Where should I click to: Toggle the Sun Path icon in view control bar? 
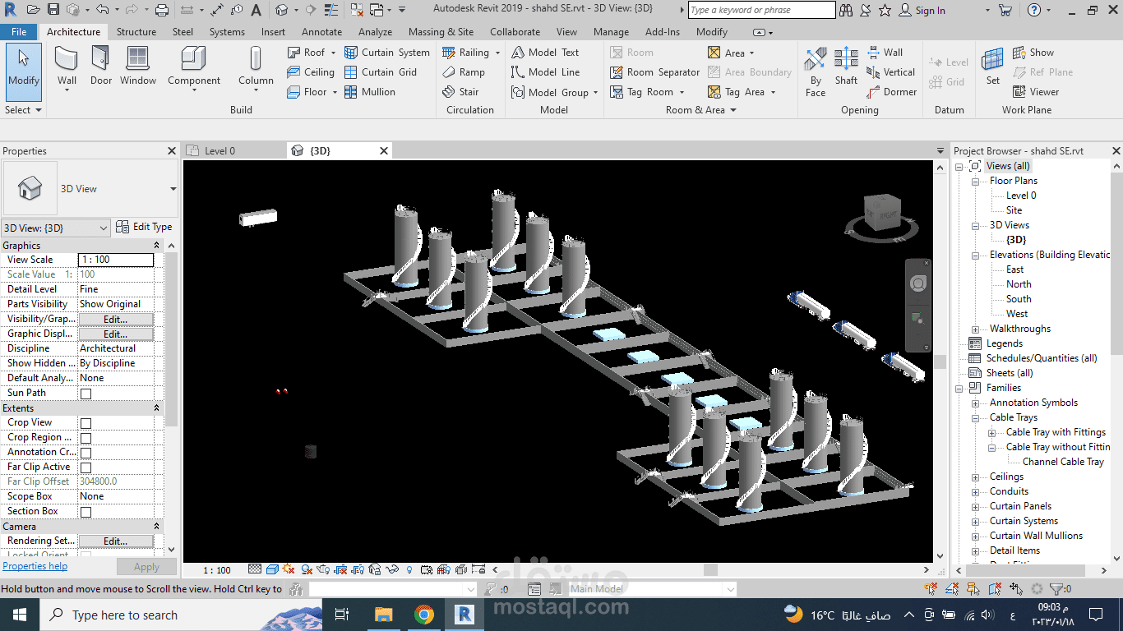[x=289, y=569]
